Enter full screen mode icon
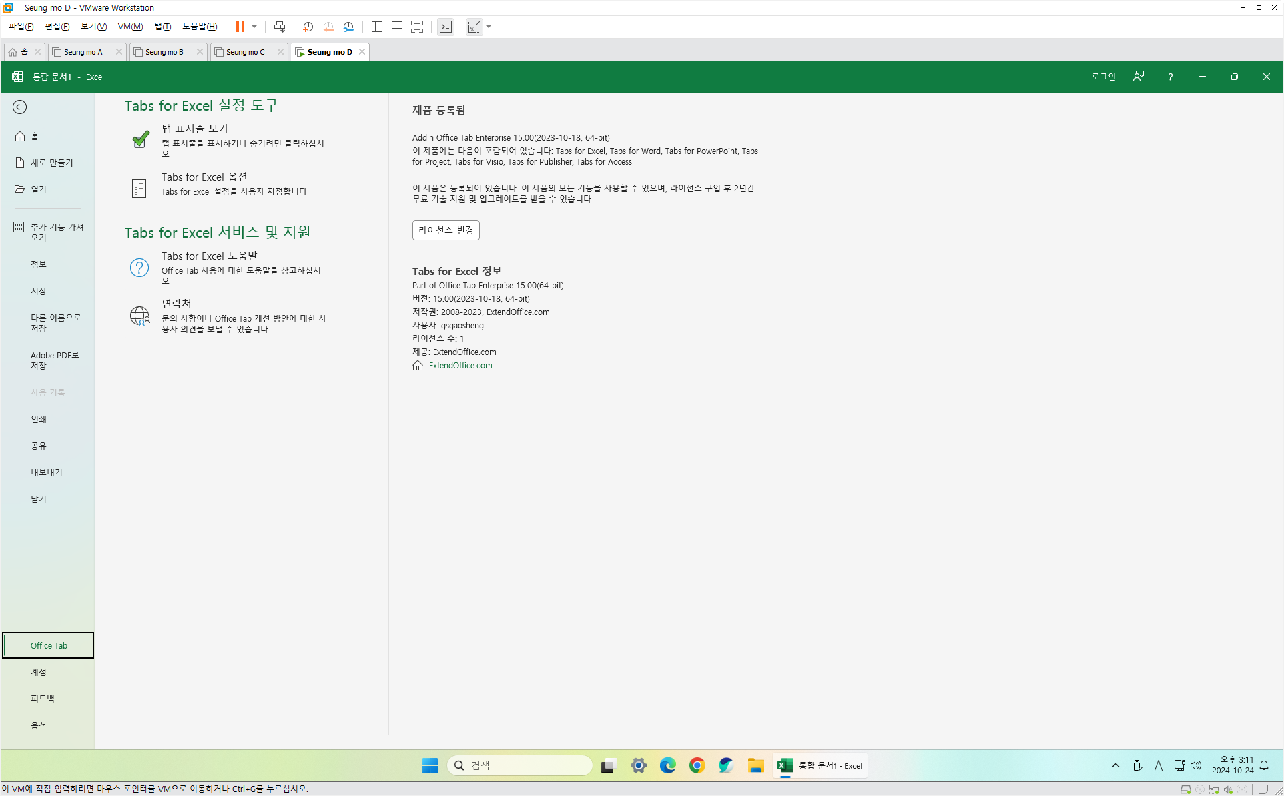This screenshot has height=796, width=1284. 417,27
